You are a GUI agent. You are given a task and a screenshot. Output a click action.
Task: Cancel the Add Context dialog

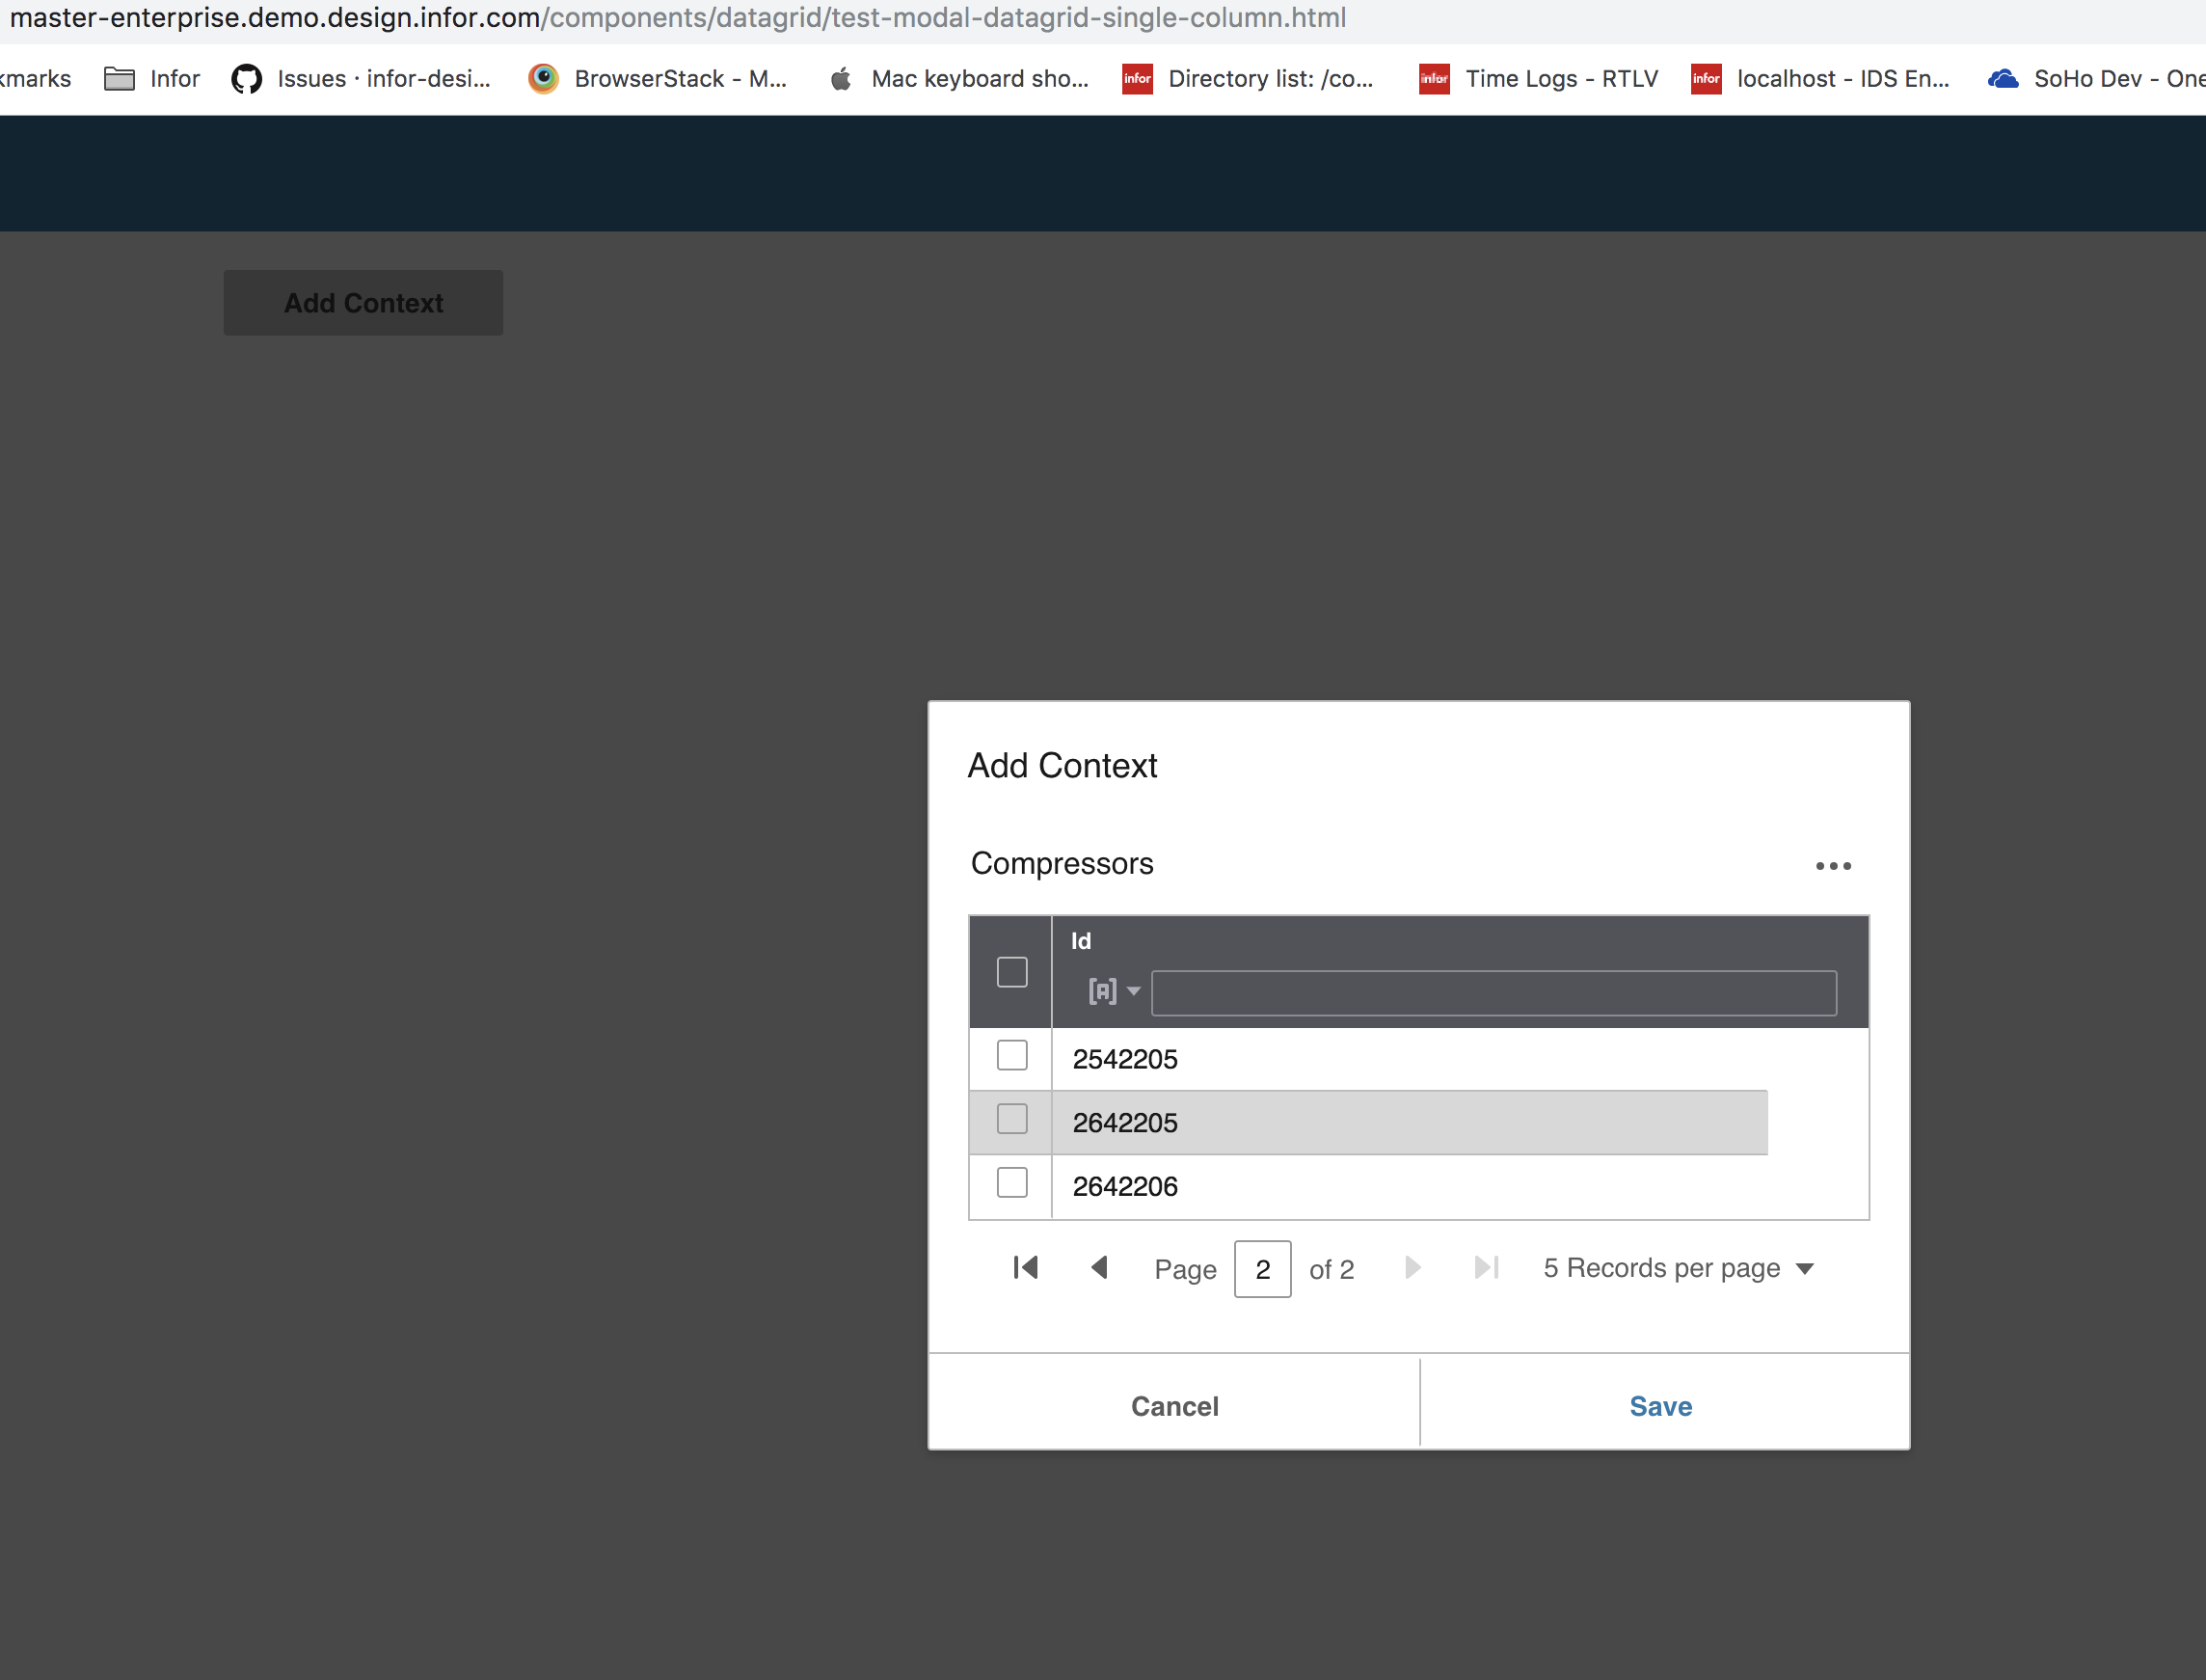(1174, 1405)
